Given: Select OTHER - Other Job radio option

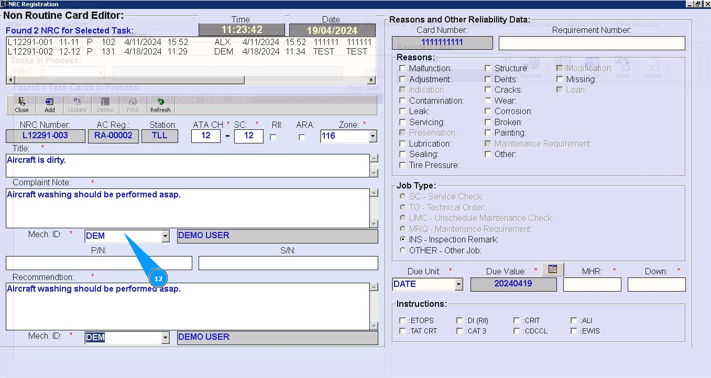Looking at the screenshot, I should (x=402, y=251).
